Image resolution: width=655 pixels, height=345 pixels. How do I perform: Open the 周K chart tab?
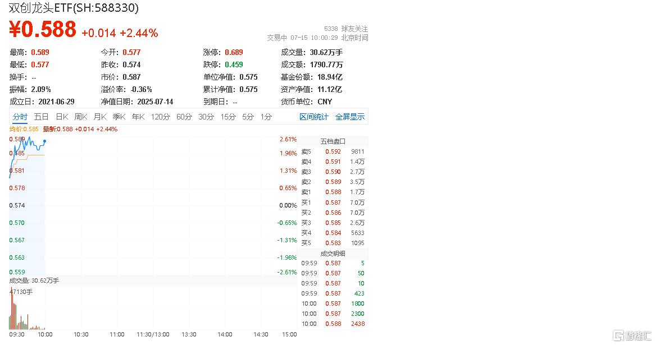coord(81,117)
